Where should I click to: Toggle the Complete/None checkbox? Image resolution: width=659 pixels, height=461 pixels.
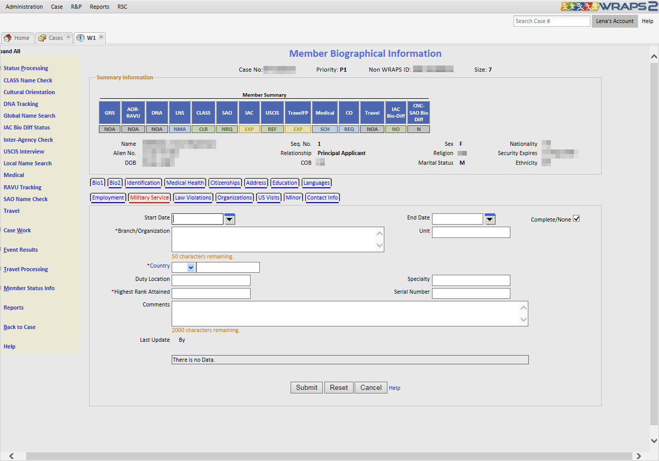tap(576, 219)
